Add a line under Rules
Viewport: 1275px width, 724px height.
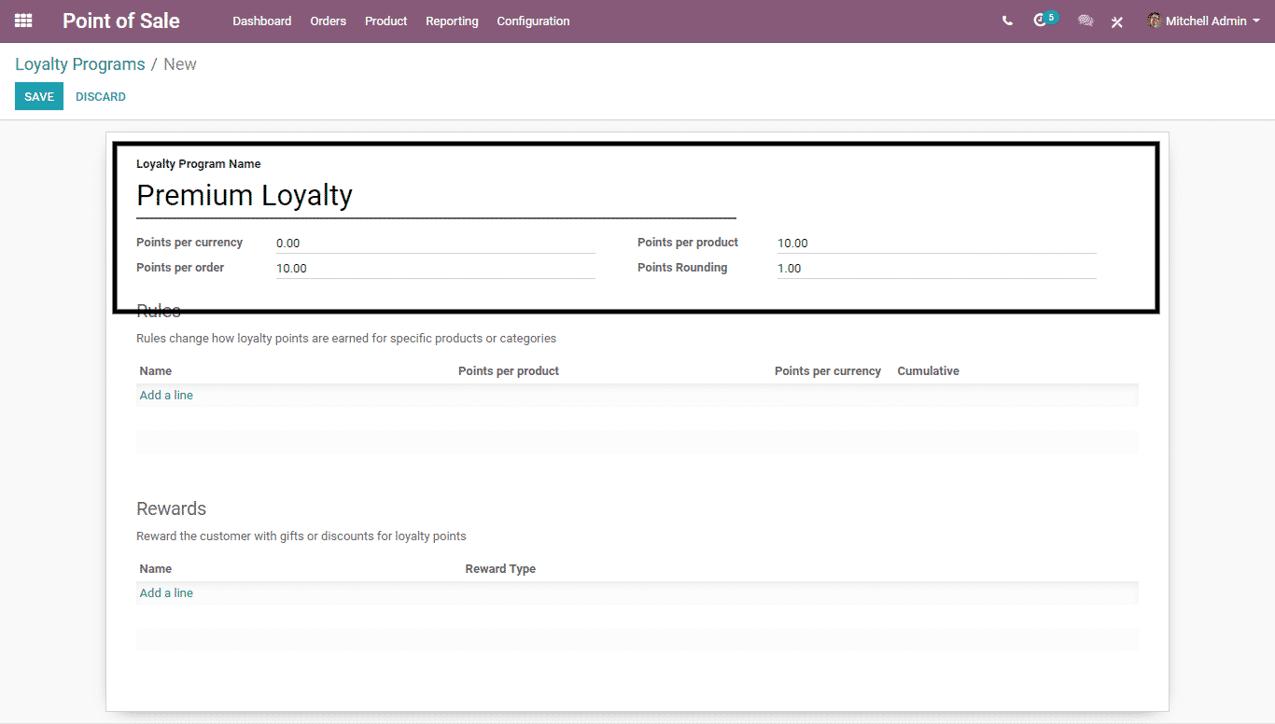click(x=166, y=396)
